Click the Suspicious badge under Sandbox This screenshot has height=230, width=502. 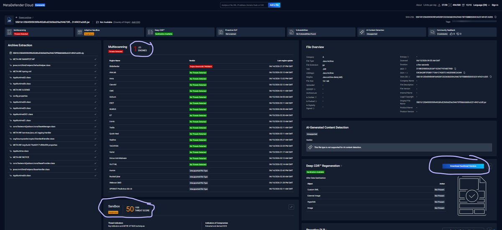click(x=113, y=212)
